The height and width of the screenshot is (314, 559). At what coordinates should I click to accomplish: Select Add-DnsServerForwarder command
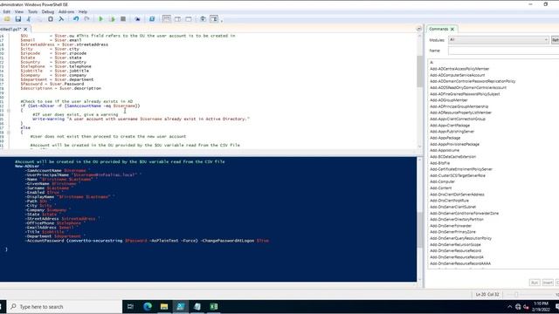click(451, 226)
